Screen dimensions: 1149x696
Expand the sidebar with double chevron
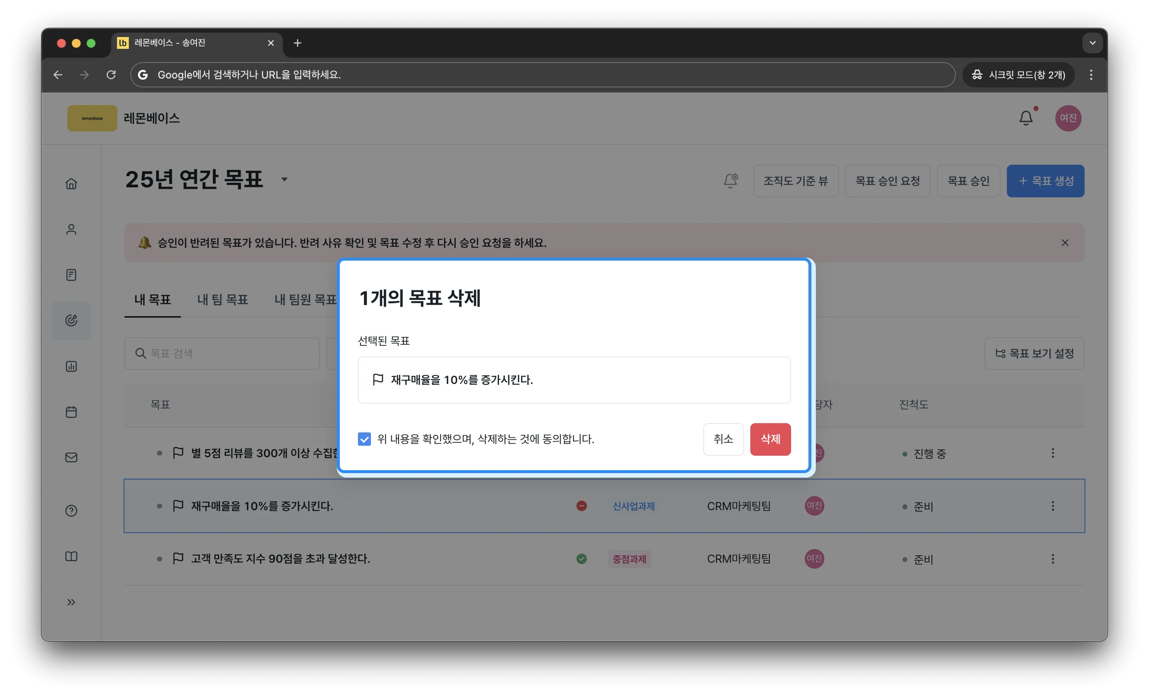(71, 602)
